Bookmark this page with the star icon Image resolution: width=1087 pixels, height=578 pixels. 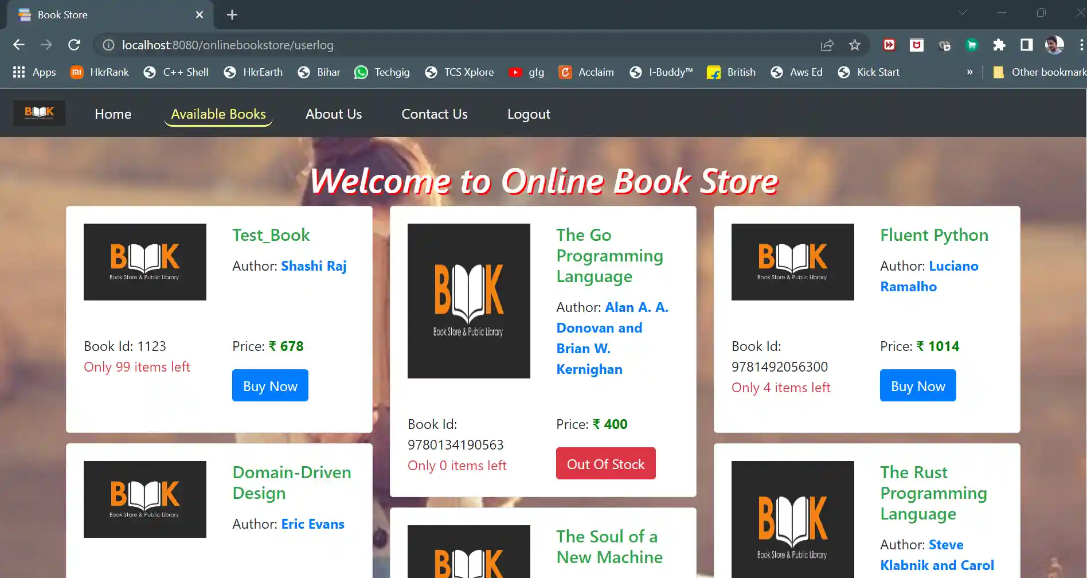point(855,45)
